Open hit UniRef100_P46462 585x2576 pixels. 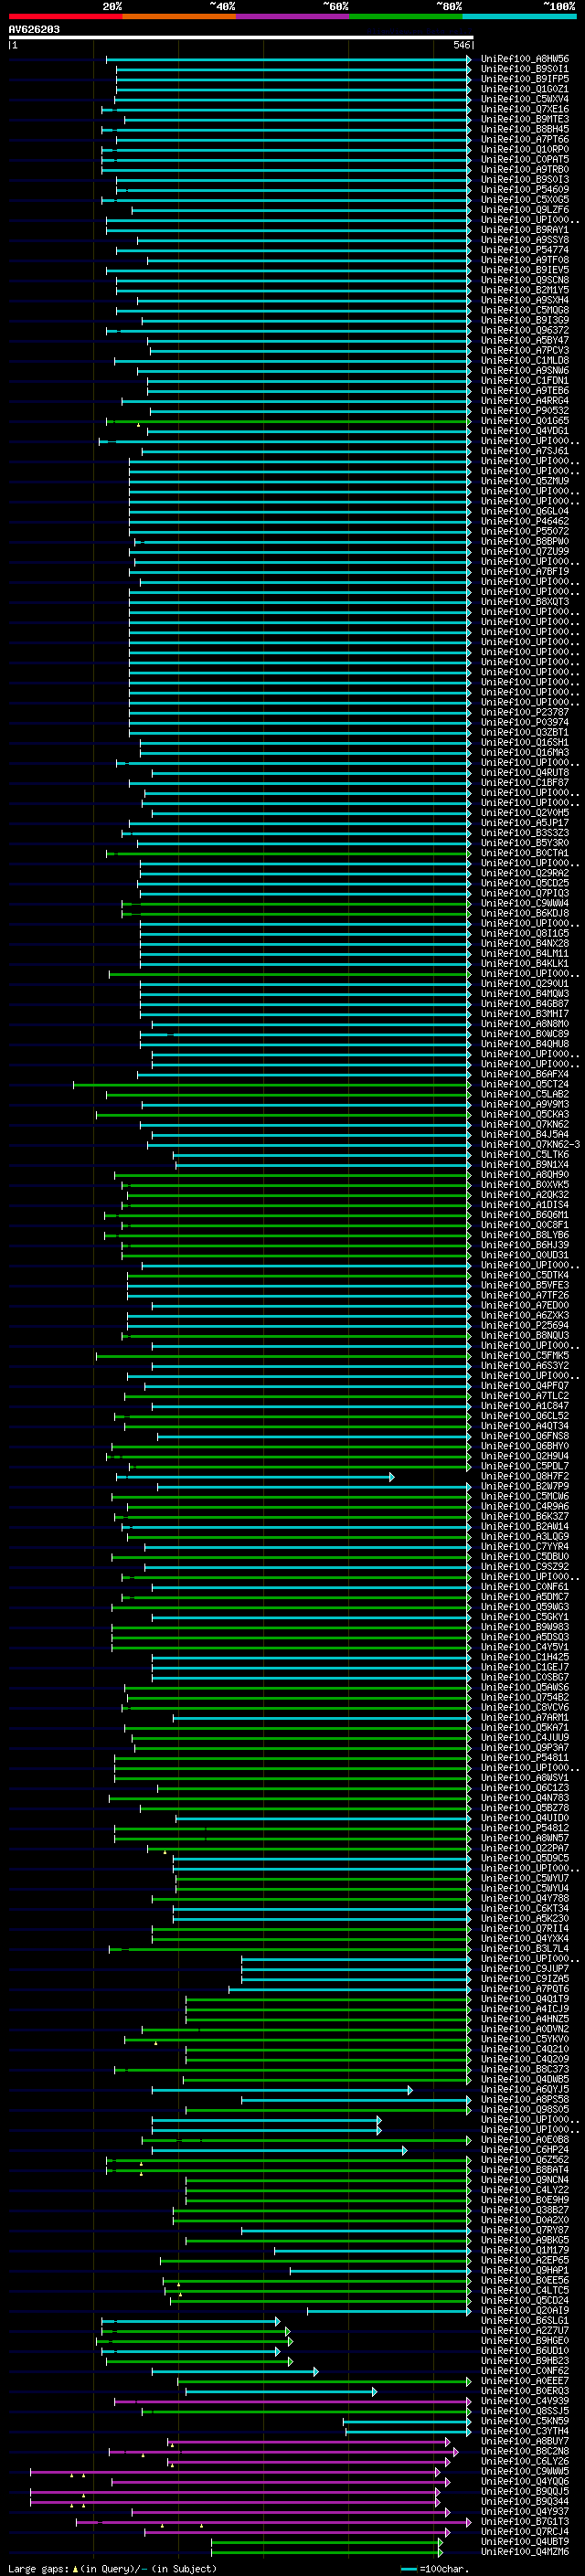(x=525, y=521)
